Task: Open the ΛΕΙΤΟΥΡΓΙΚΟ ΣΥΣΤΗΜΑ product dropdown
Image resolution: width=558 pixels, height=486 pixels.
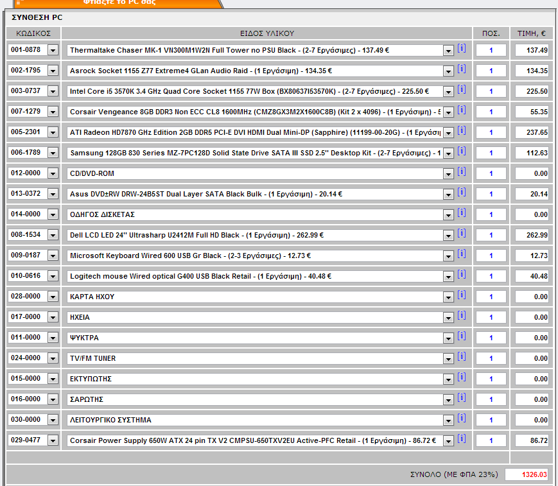Action: [x=448, y=421]
